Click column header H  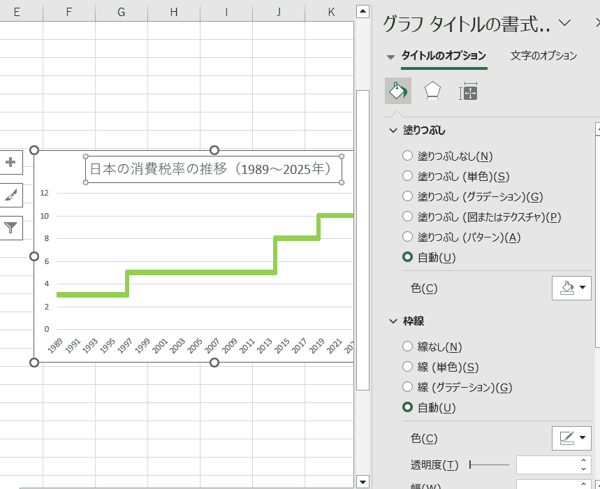[174, 11]
